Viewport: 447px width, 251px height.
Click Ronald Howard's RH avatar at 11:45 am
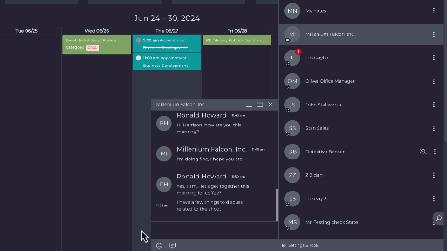point(164,123)
